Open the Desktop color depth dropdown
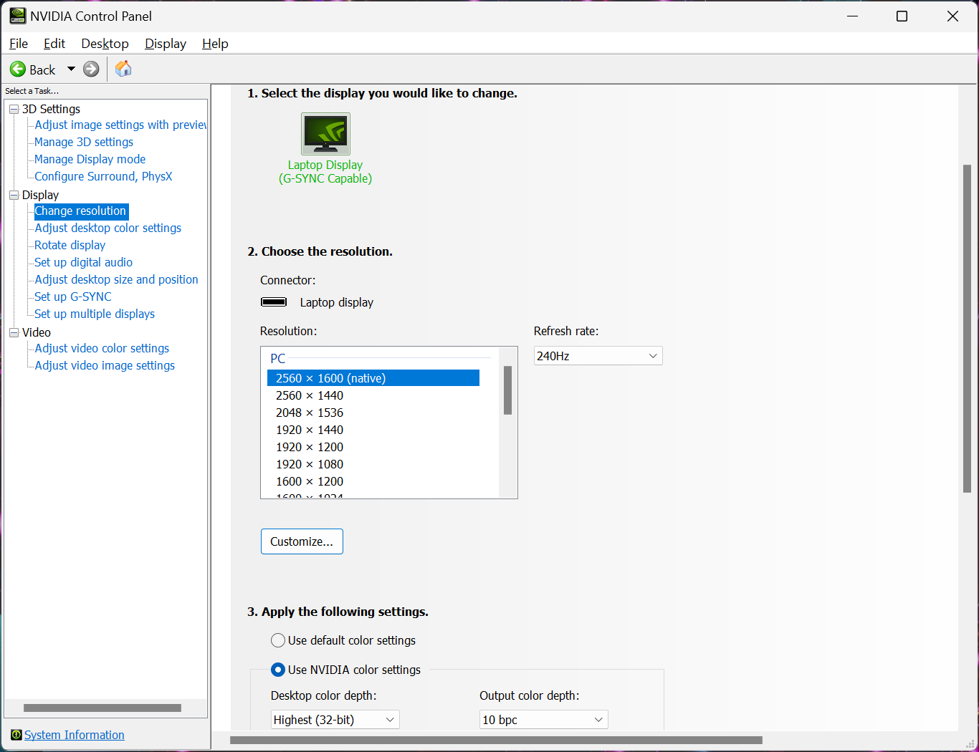The width and height of the screenshot is (979, 752). coord(335,720)
